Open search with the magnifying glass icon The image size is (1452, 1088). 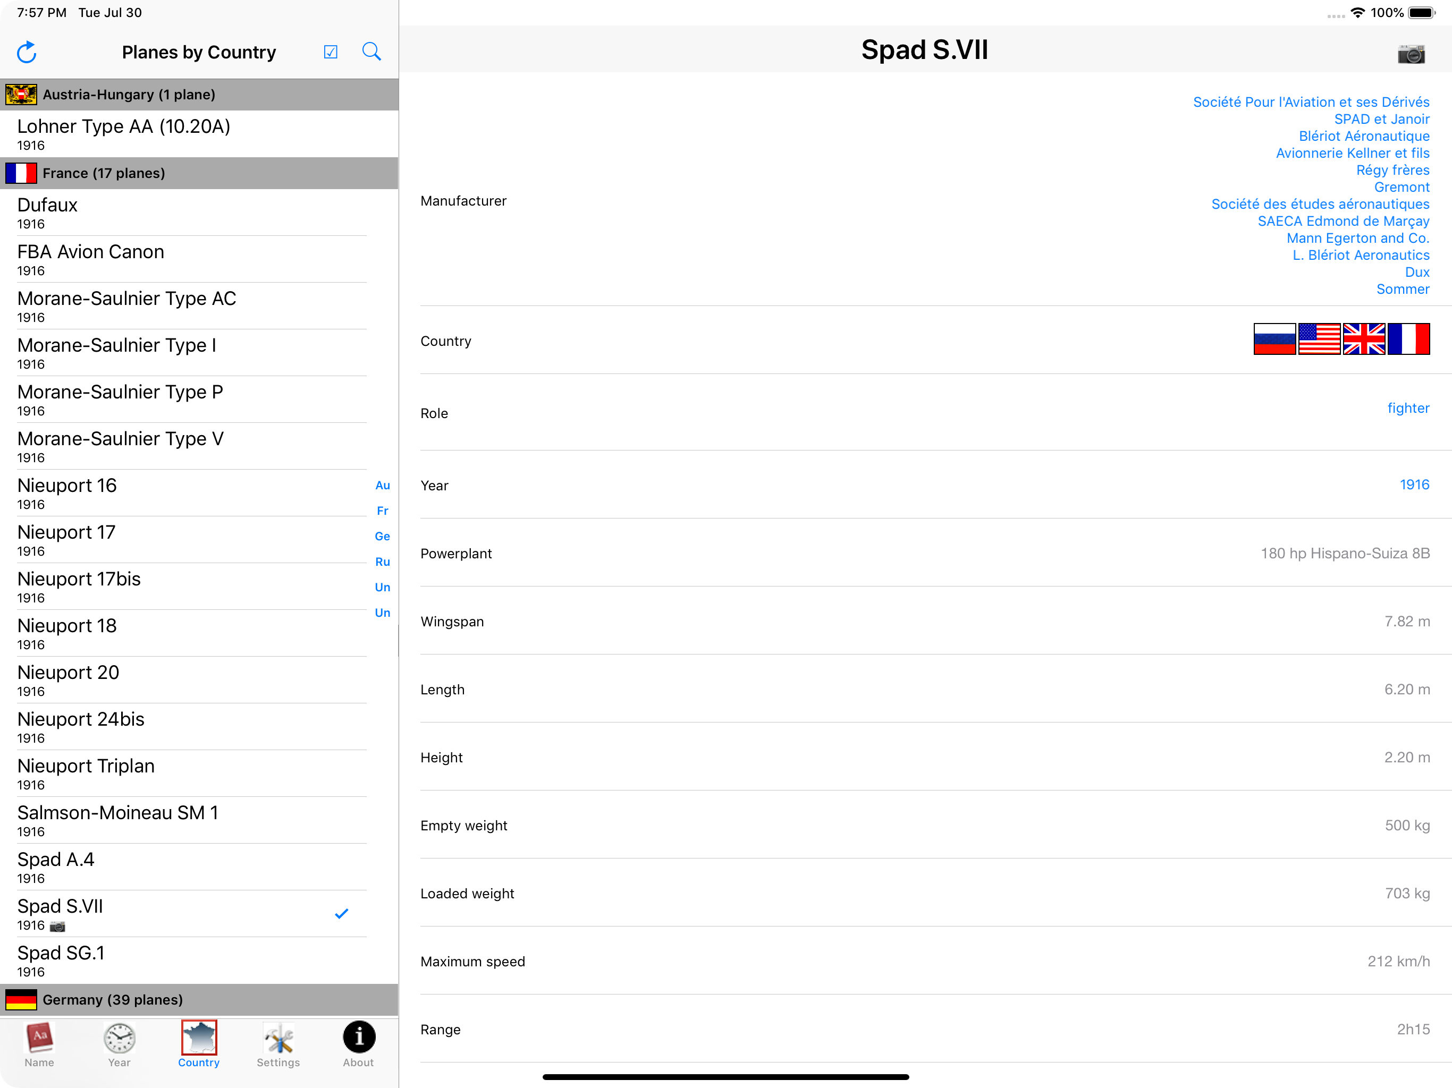372,51
